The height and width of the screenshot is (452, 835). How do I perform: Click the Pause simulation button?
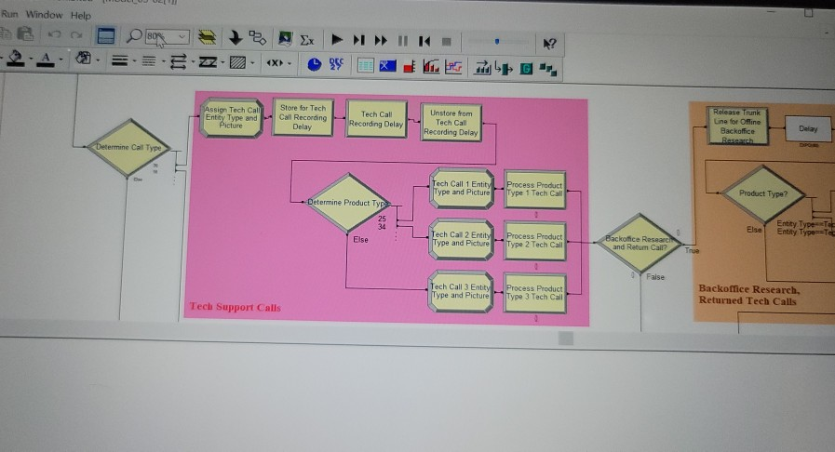pos(403,41)
